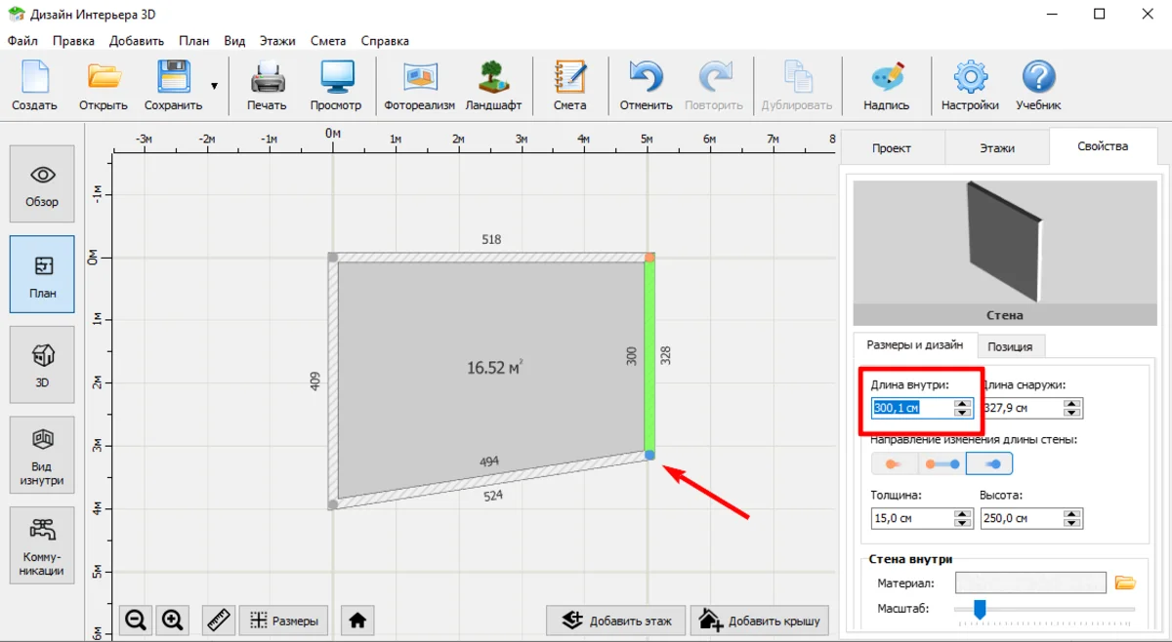Image resolution: width=1172 pixels, height=642 pixels.
Task: Launch Фотореализм rendering
Action: coord(419,86)
